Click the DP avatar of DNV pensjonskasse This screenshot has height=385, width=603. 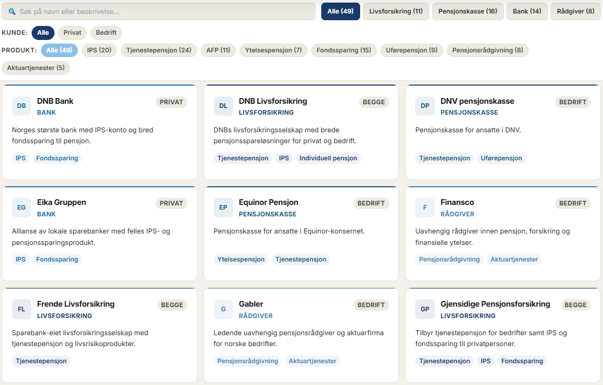pos(425,106)
